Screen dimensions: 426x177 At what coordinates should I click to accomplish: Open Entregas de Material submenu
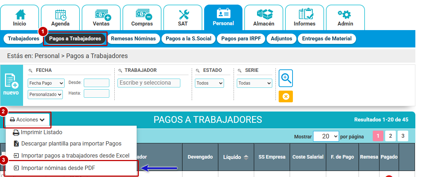click(327, 39)
